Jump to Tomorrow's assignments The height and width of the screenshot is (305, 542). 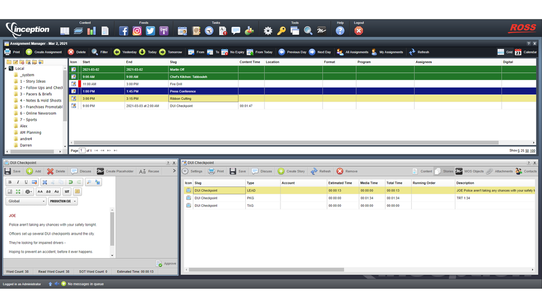tap(171, 52)
